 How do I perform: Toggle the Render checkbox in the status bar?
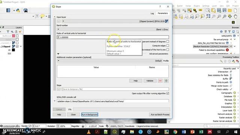(x=30, y=126)
